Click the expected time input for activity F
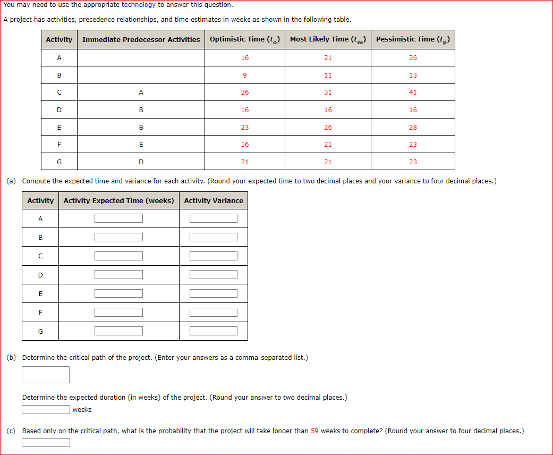This screenshot has height=455, width=553. pyautogui.click(x=118, y=311)
